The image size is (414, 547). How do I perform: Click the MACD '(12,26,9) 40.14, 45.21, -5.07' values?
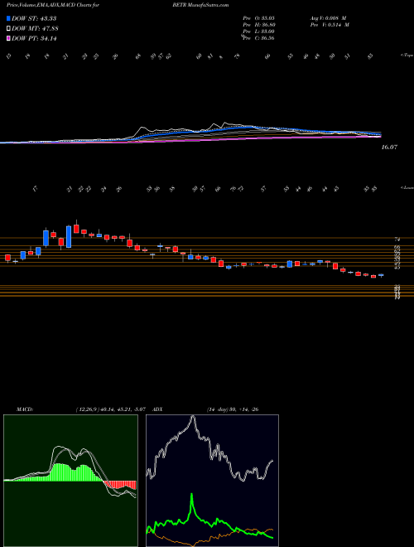click(113, 409)
